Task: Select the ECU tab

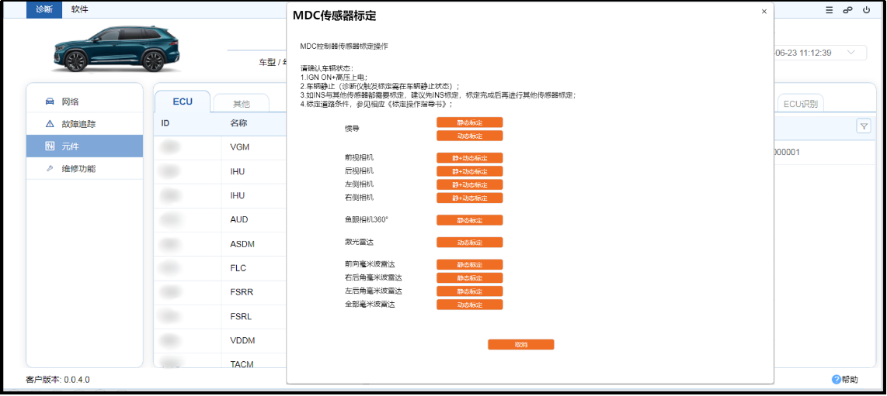Action: (183, 102)
